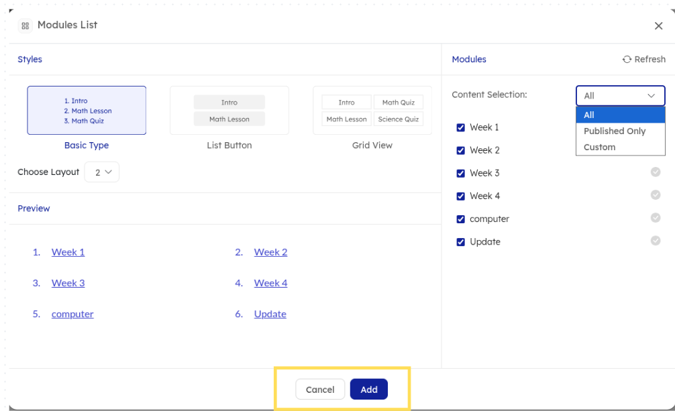The image size is (675, 411).
Task: Cancel the Modules List dialog
Action: coord(320,390)
